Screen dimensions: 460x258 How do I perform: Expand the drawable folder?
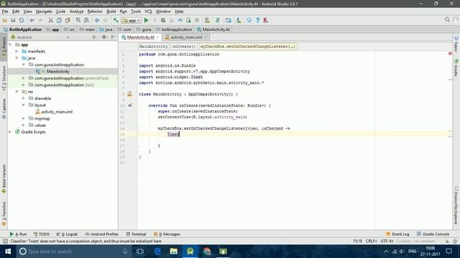pos(24,99)
